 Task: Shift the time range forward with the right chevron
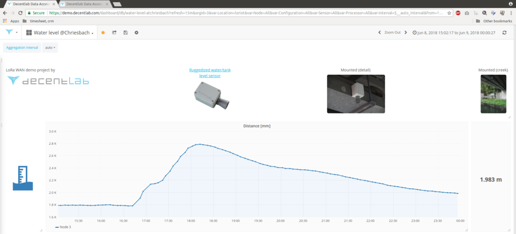pyautogui.click(x=406, y=32)
